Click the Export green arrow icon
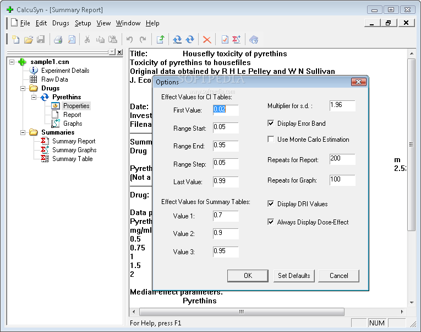Screen dimensions: 421x332 (161, 40)
